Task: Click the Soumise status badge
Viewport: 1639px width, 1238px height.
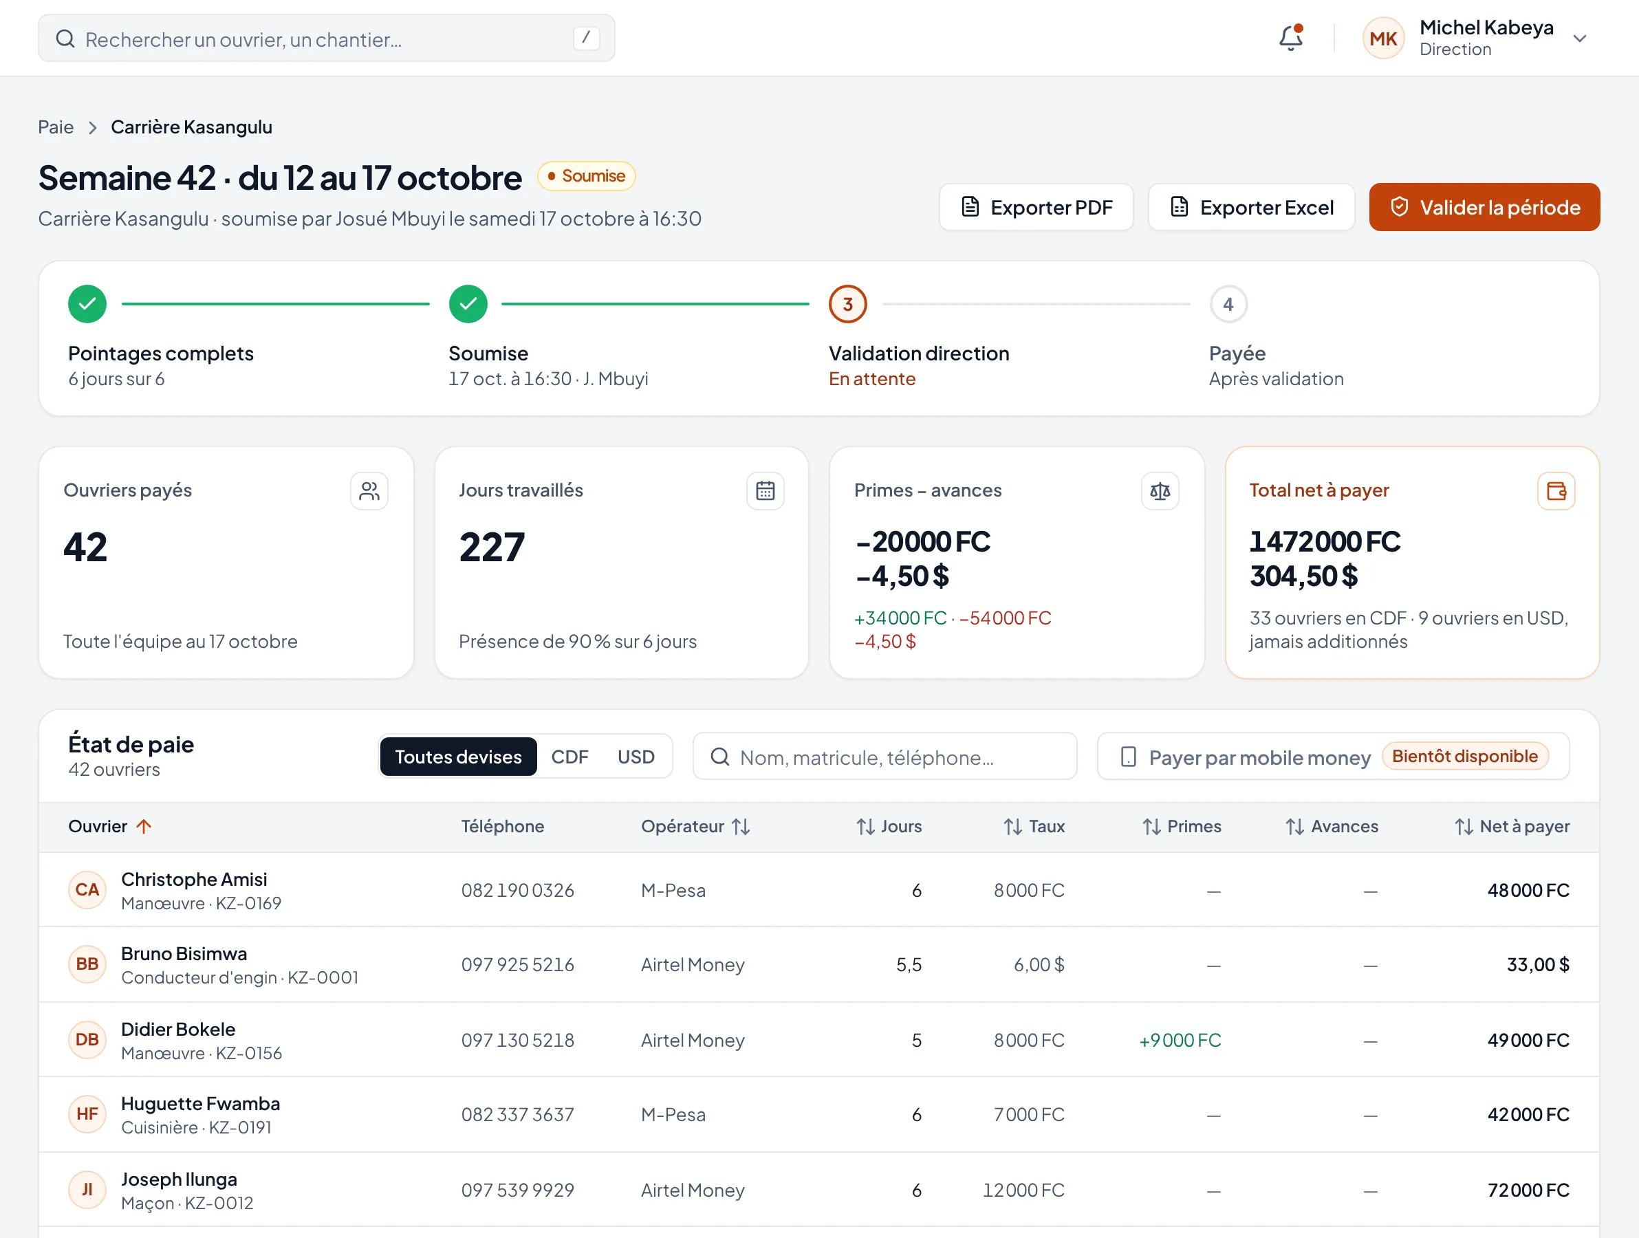Action: click(586, 176)
